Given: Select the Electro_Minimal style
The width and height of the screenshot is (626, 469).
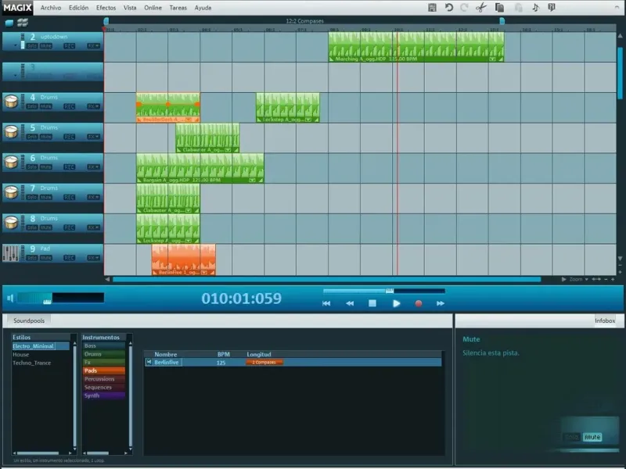Looking at the screenshot, I should click(41, 346).
